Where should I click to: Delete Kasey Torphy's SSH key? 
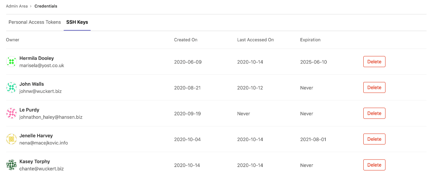(x=374, y=165)
